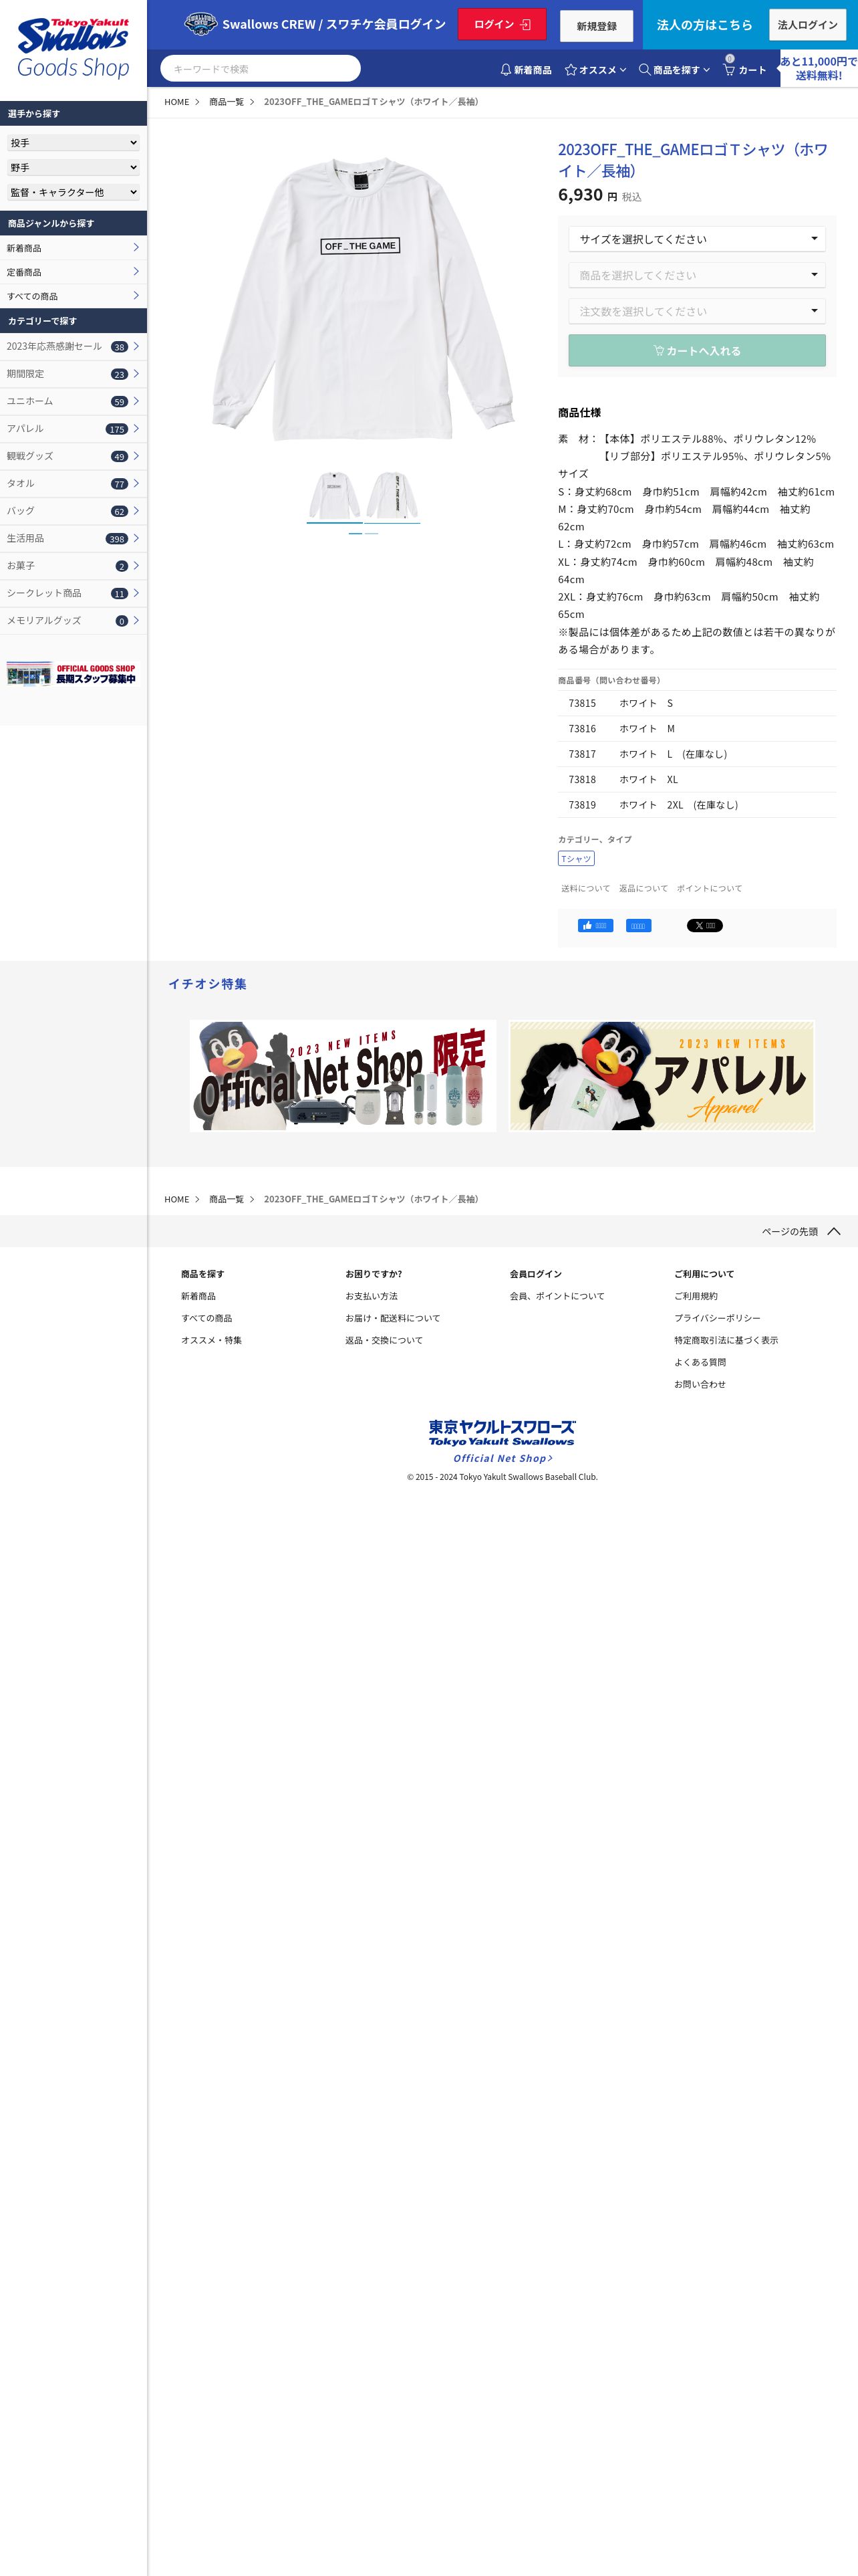The image size is (858, 2576).
Task: Click the Facebook like thumbs-up button
Action: pos(595,925)
